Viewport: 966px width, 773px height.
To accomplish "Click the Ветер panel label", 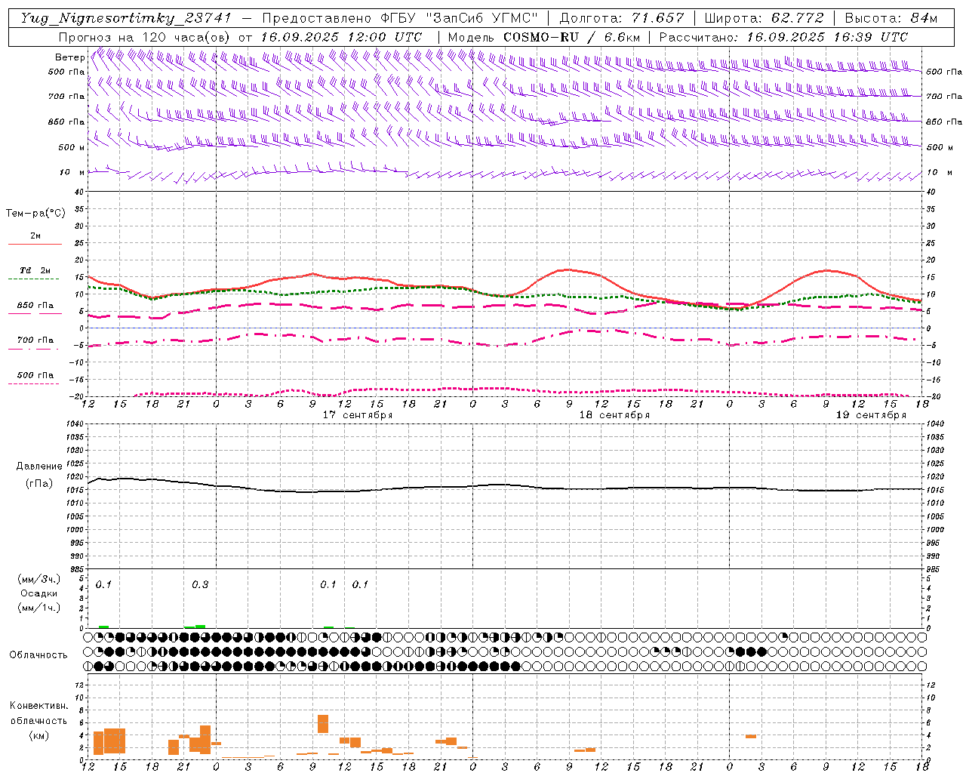I will click(69, 57).
